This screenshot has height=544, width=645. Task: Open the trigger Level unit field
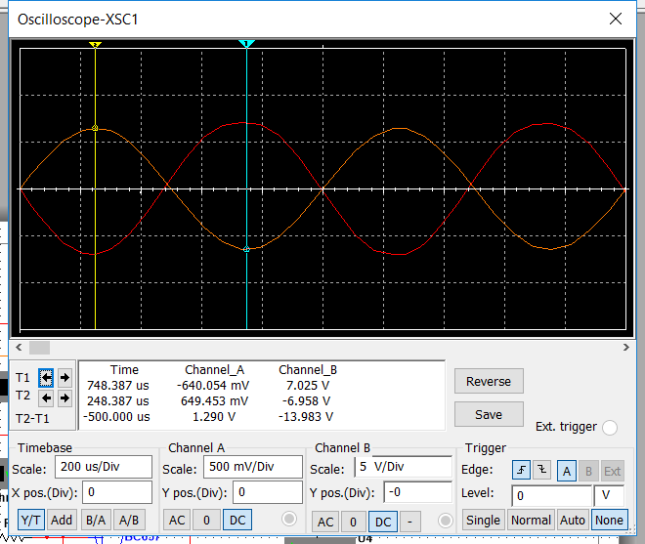click(x=608, y=495)
